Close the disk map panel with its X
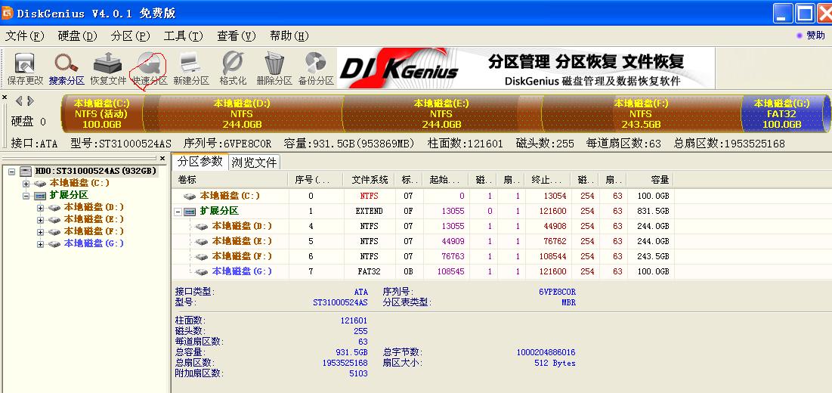This screenshot has width=832, height=393. coord(5,97)
